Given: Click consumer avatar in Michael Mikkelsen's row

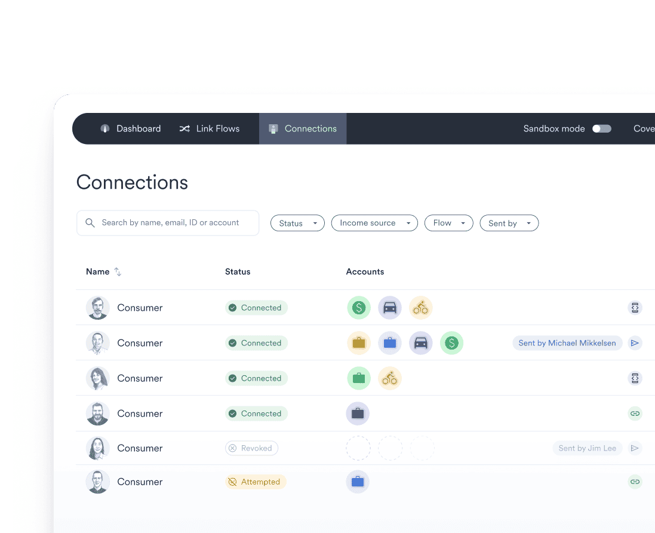Looking at the screenshot, I should pyautogui.click(x=98, y=343).
